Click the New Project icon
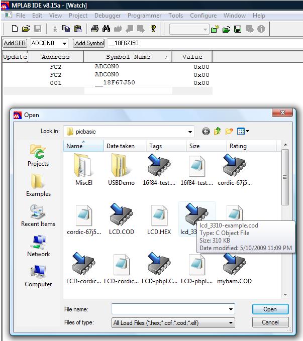 pos(215,29)
